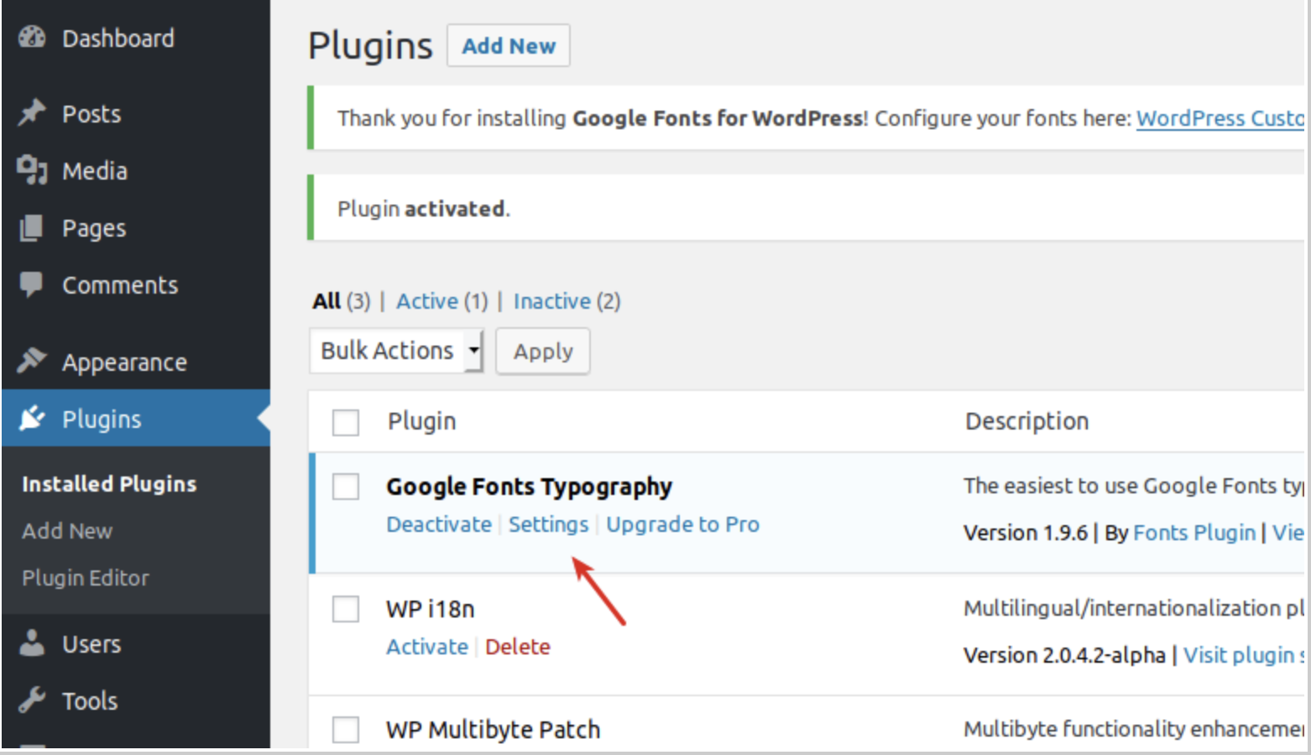Viewport: 1311px width, 755px height.
Task: Activate the WP i18n plugin
Action: (427, 647)
